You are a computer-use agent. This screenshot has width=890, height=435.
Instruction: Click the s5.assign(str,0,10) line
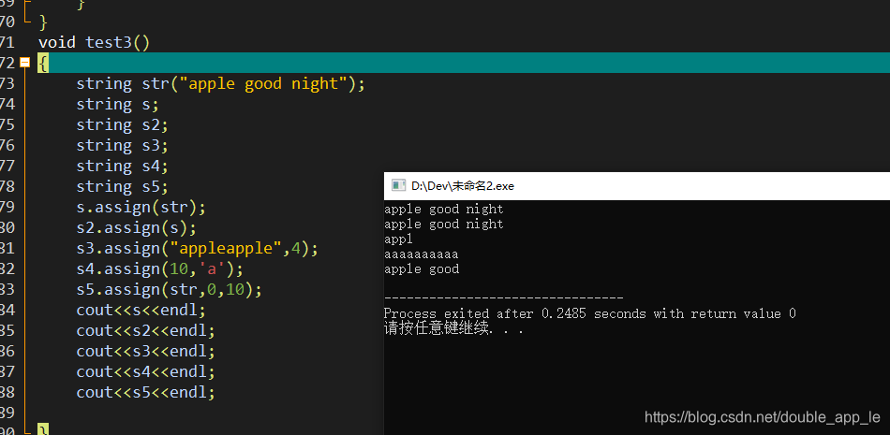(x=170, y=290)
